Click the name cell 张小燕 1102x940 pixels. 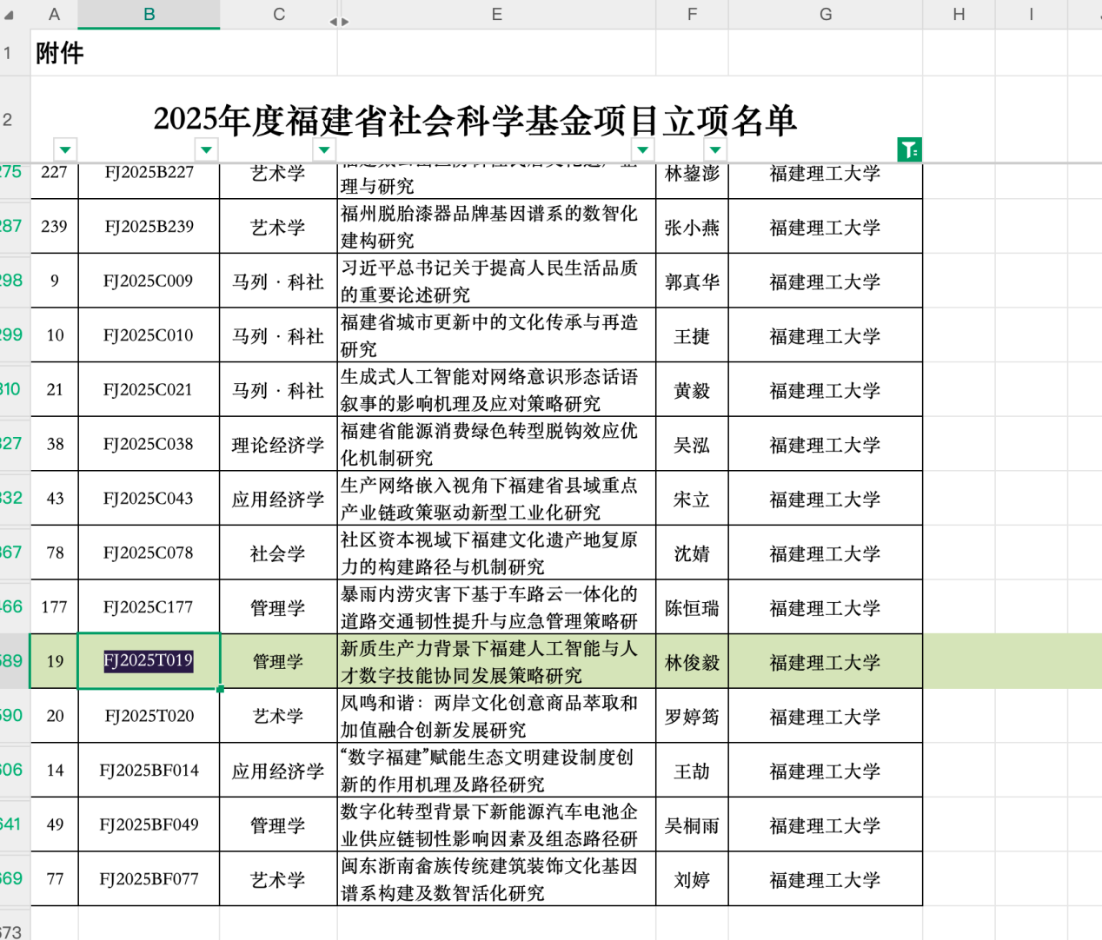pyautogui.click(x=692, y=227)
